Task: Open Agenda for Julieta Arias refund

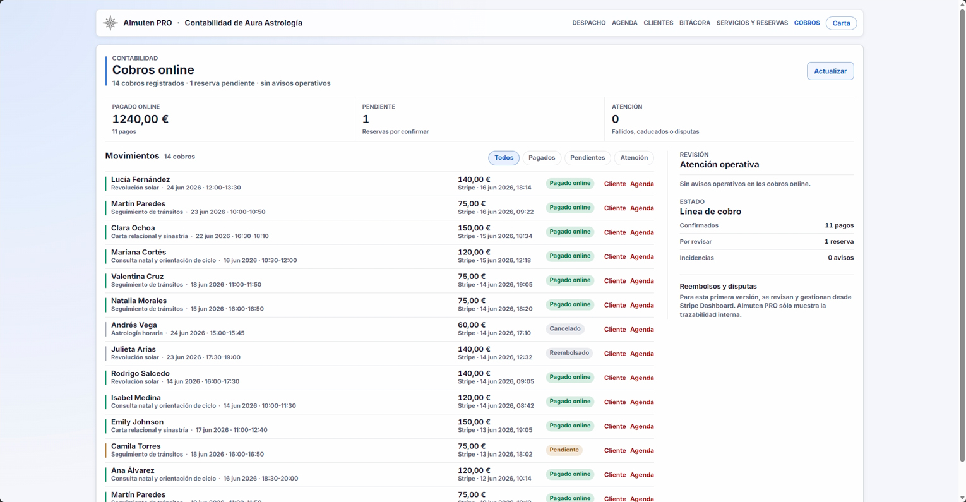Action: 641,354
